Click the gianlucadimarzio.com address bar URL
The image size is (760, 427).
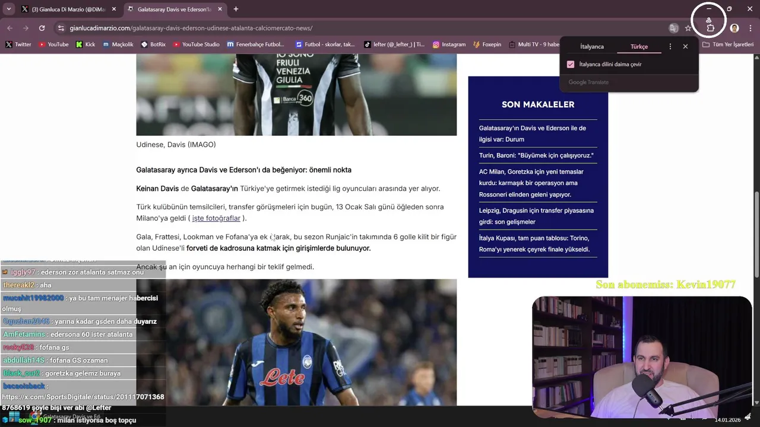click(x=191, y=28)
